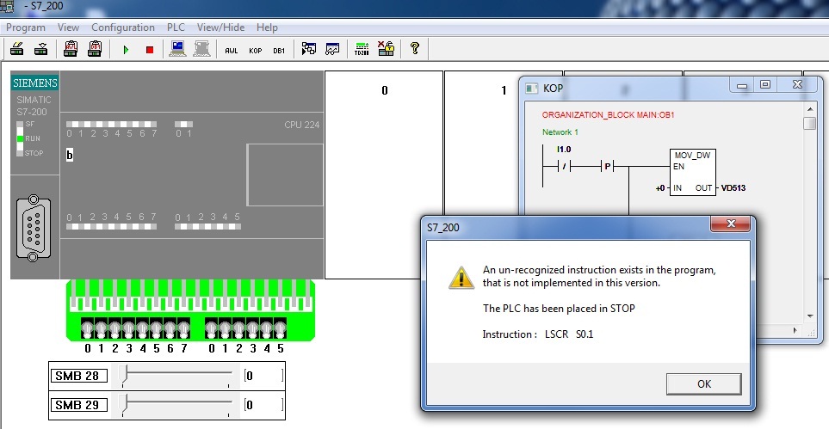Click the red DB1 clipboard paste icon

[96, 49]
